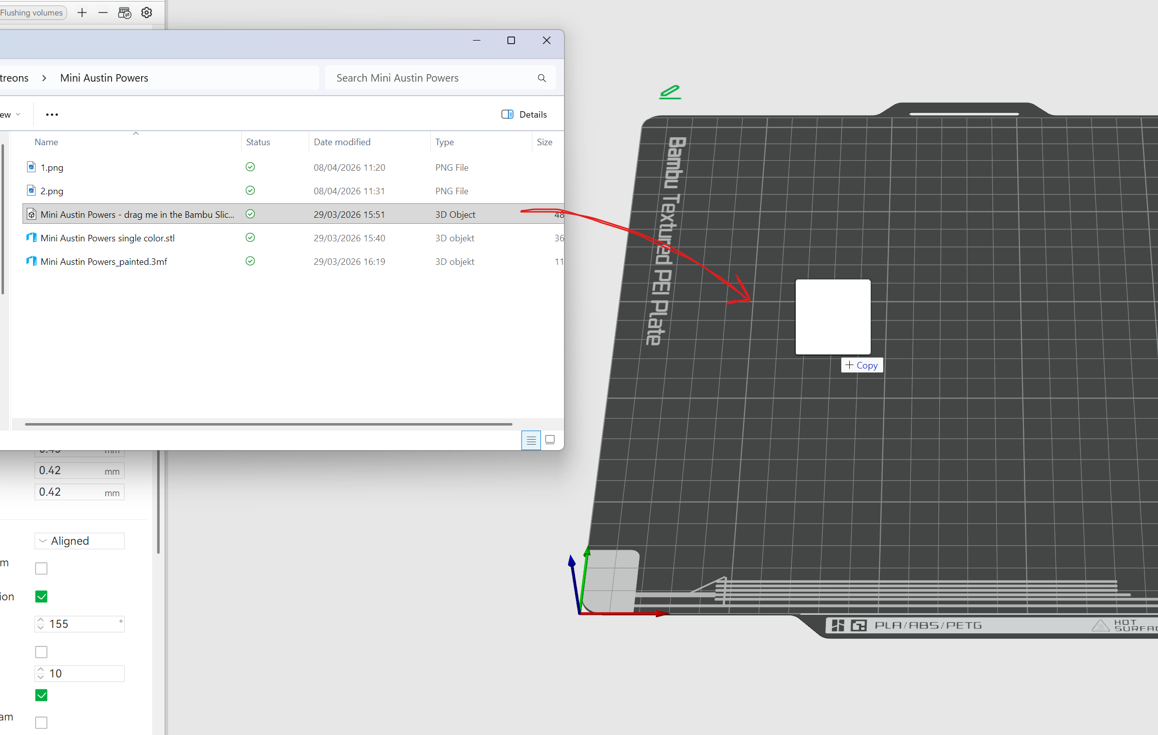
Task: Click sync status icon for 2.png
Action: pos(250,190)
